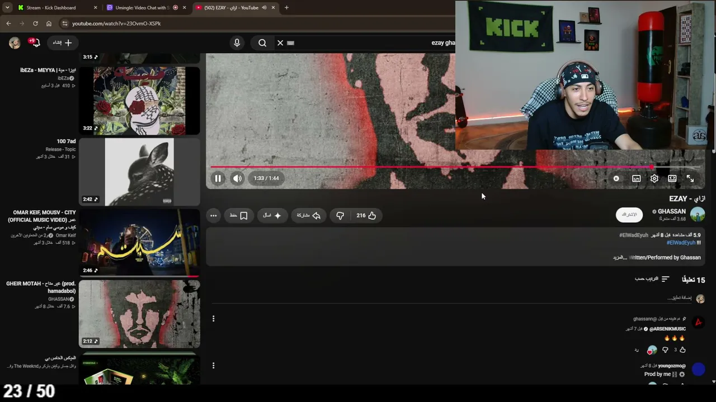Focus the address bar URL

116,23
